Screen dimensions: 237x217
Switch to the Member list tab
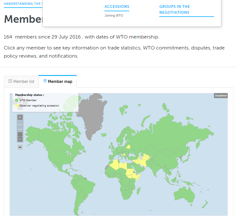coord(21,82)
